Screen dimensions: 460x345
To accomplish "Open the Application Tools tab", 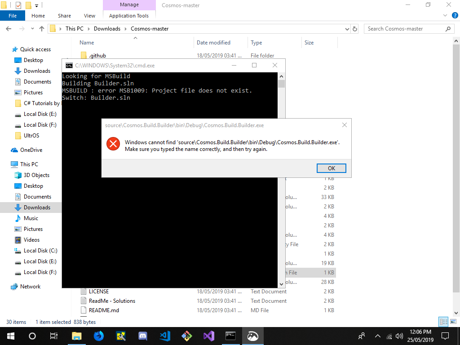I will click(129, 15).
